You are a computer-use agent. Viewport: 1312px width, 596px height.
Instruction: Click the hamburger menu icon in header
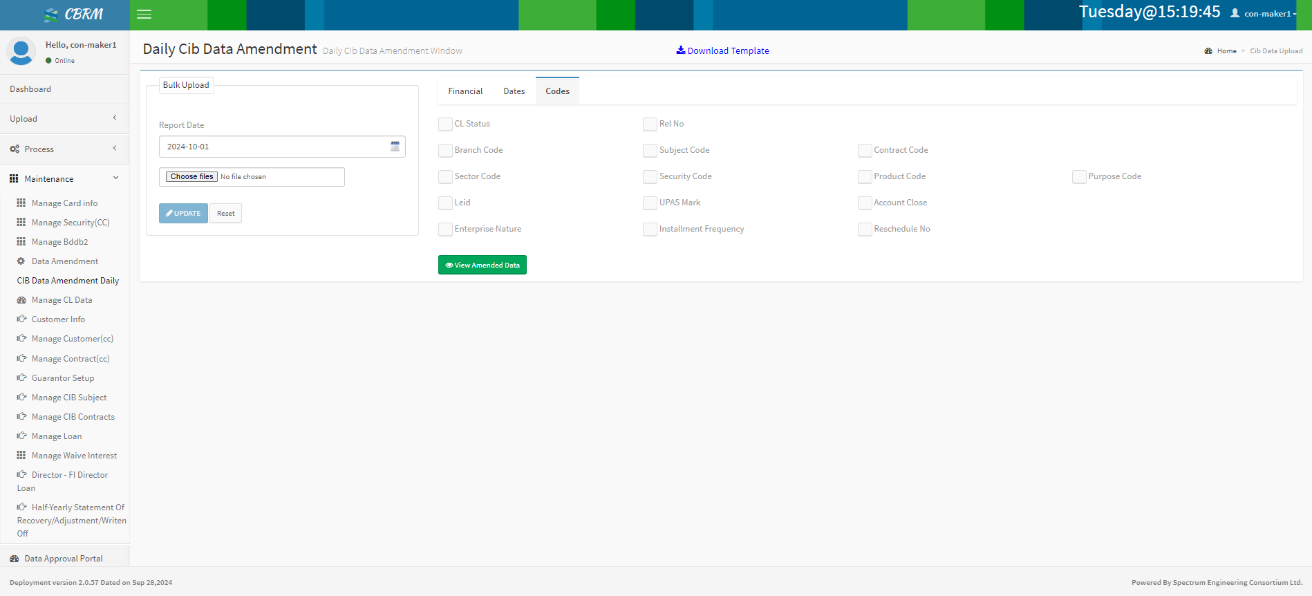coord(144,15)
